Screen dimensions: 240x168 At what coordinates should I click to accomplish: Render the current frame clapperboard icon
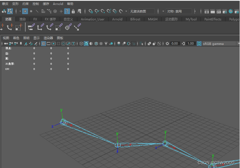[213, 11]
